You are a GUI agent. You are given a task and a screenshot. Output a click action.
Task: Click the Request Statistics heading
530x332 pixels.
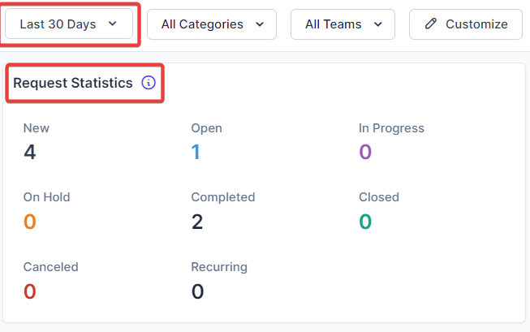(72, 83)
